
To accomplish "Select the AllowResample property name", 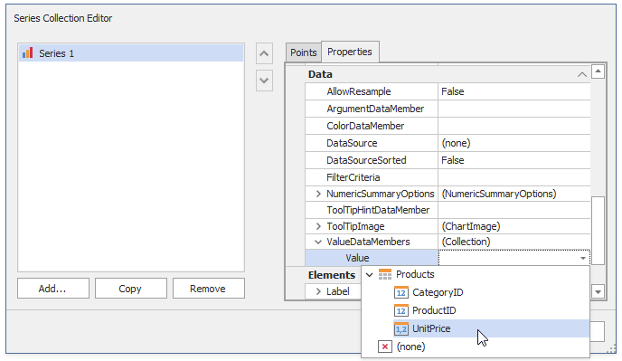I will pos(359,91).
